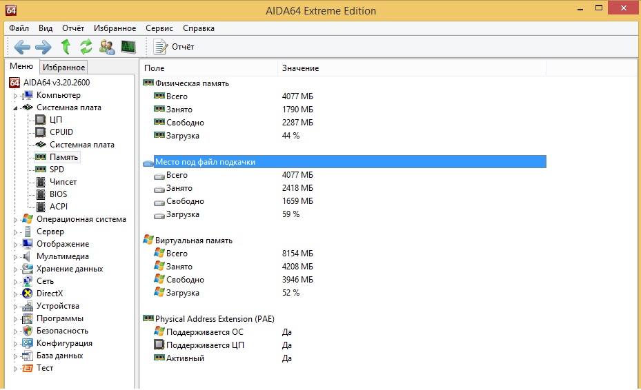Select the highlighted Место под файл подкачки row
Image resolution: width=641 pixels, height=390 pixels.
click(x=350, y=162)
